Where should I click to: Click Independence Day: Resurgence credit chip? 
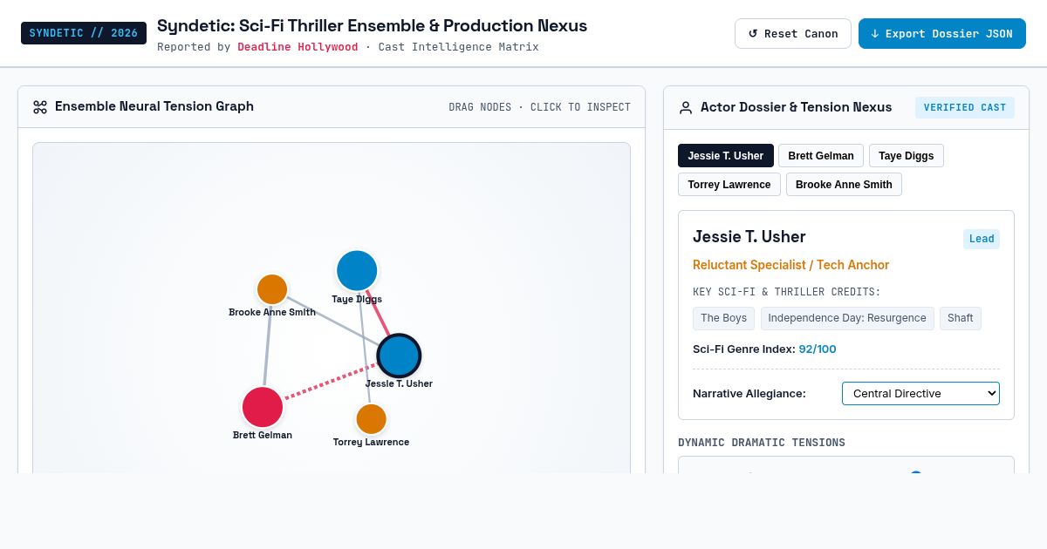click(x=847, y=318)
